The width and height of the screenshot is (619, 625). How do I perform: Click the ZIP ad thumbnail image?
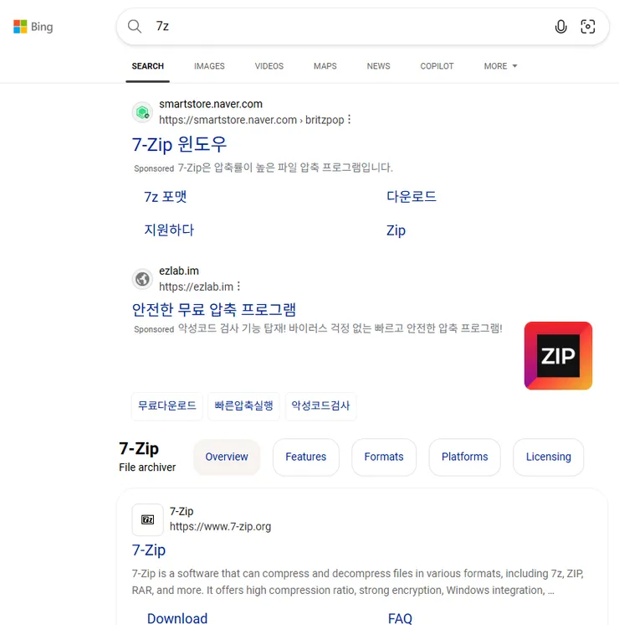pyautogui.click(x=558, y=355)
